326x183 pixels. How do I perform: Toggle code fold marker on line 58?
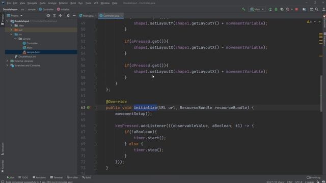coord(95,78)
